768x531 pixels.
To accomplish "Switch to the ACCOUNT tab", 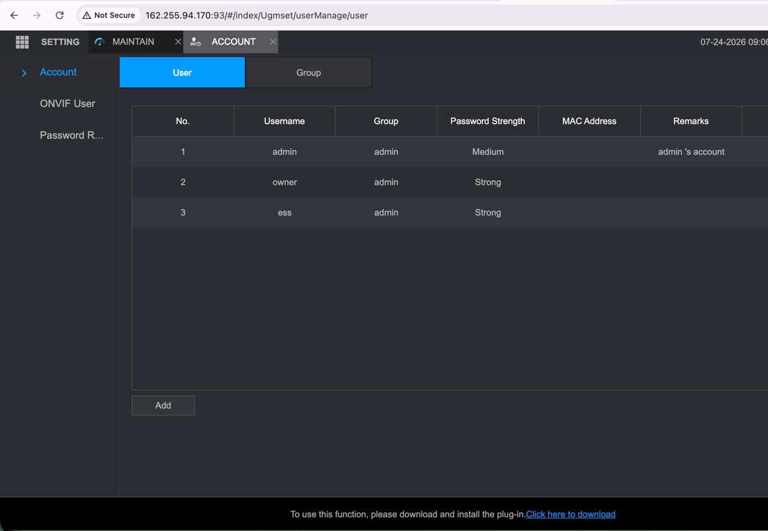I will [x=233, y=41].
